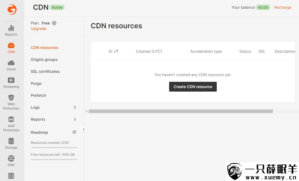
Task: Click the horizontal table scrollbar
Action: [181, 111]
